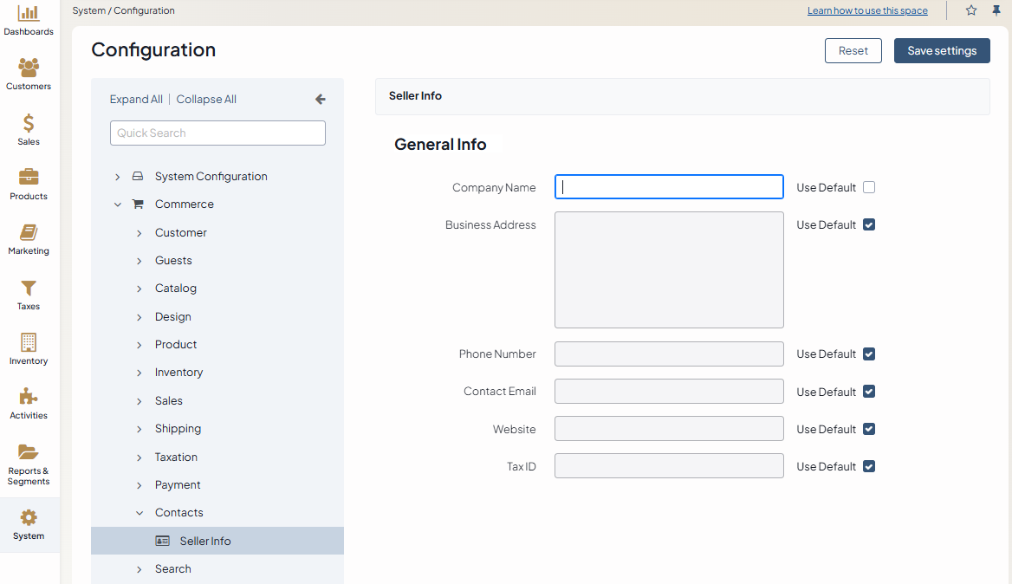Expand the Shipping tree section

tap(139, 429)
